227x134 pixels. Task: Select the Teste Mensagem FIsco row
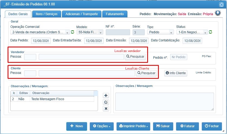[x=52, y=99]
